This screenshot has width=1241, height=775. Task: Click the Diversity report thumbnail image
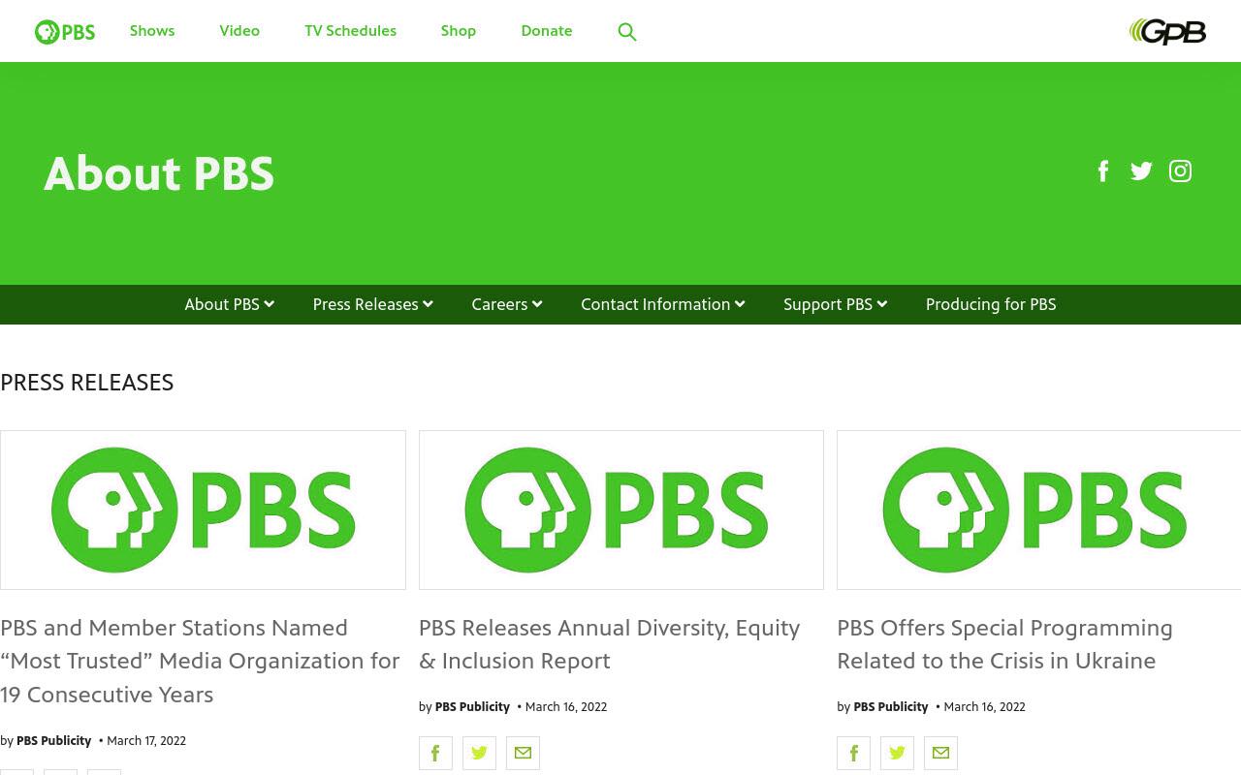(621, 510)
